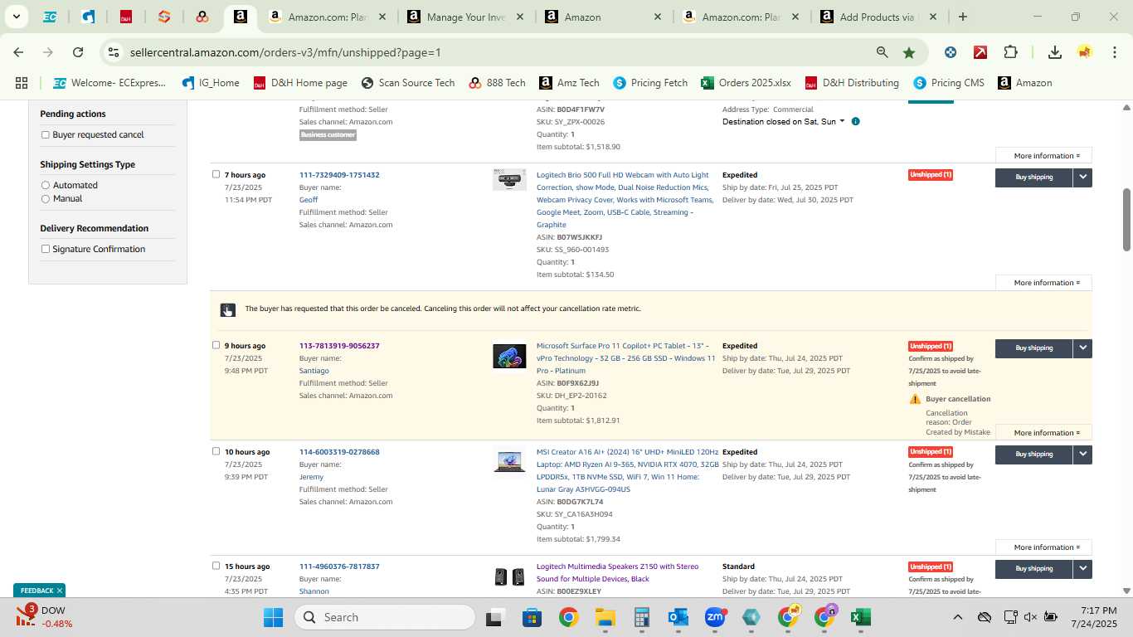Open the Chrome three-dot menu
This screenshot has height=637, width=1133.
1116,52
